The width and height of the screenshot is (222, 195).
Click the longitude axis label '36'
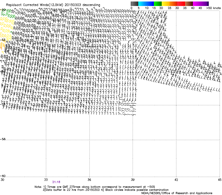point(89,180)
